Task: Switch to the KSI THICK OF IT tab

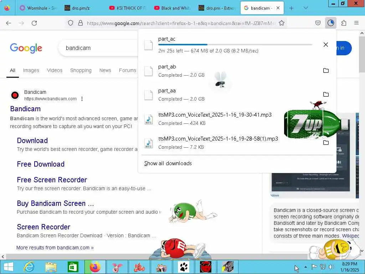Action: coord(128,8)
